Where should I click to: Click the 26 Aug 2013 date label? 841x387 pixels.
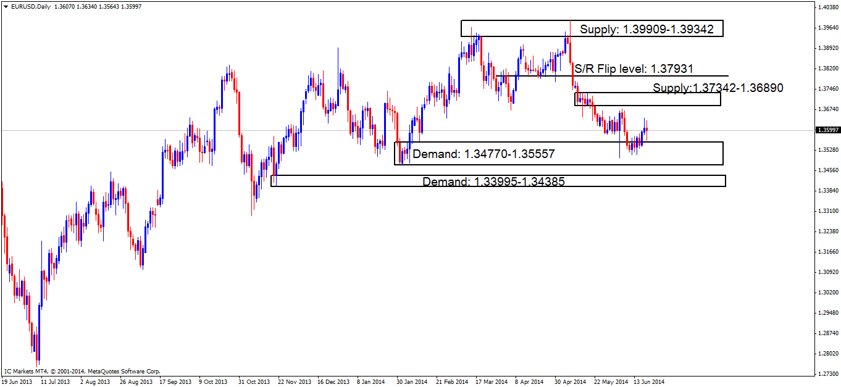pyautogui.click(x=136, y=382)
